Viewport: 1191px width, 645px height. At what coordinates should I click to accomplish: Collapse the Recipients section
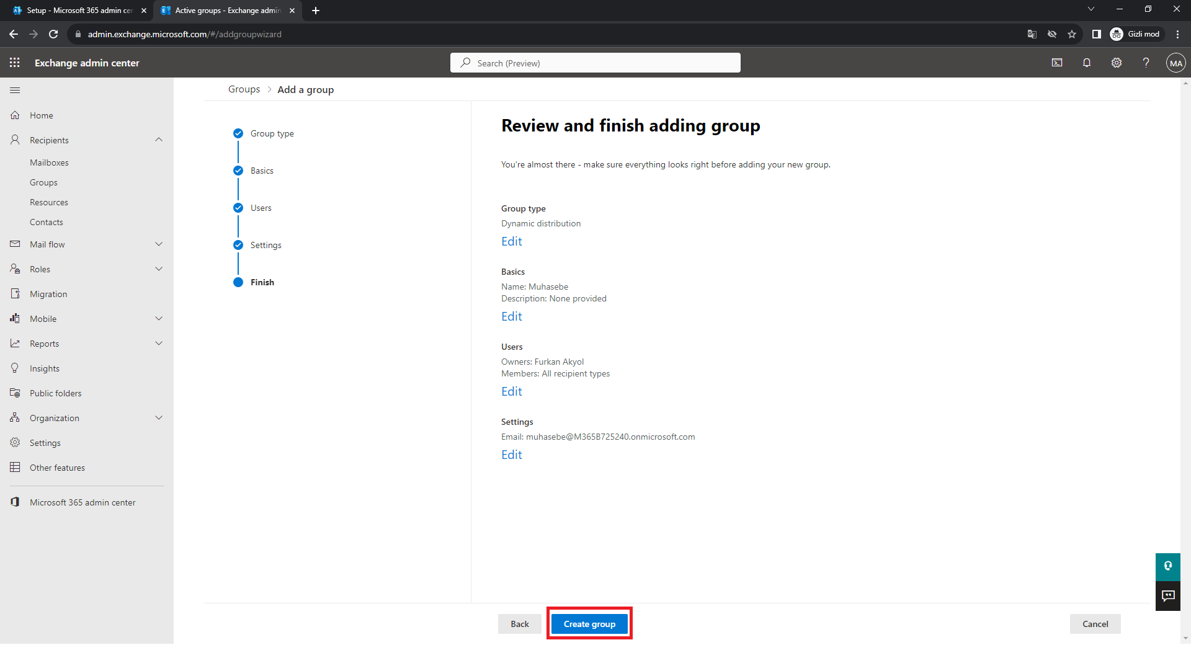(x=159, y=140)
